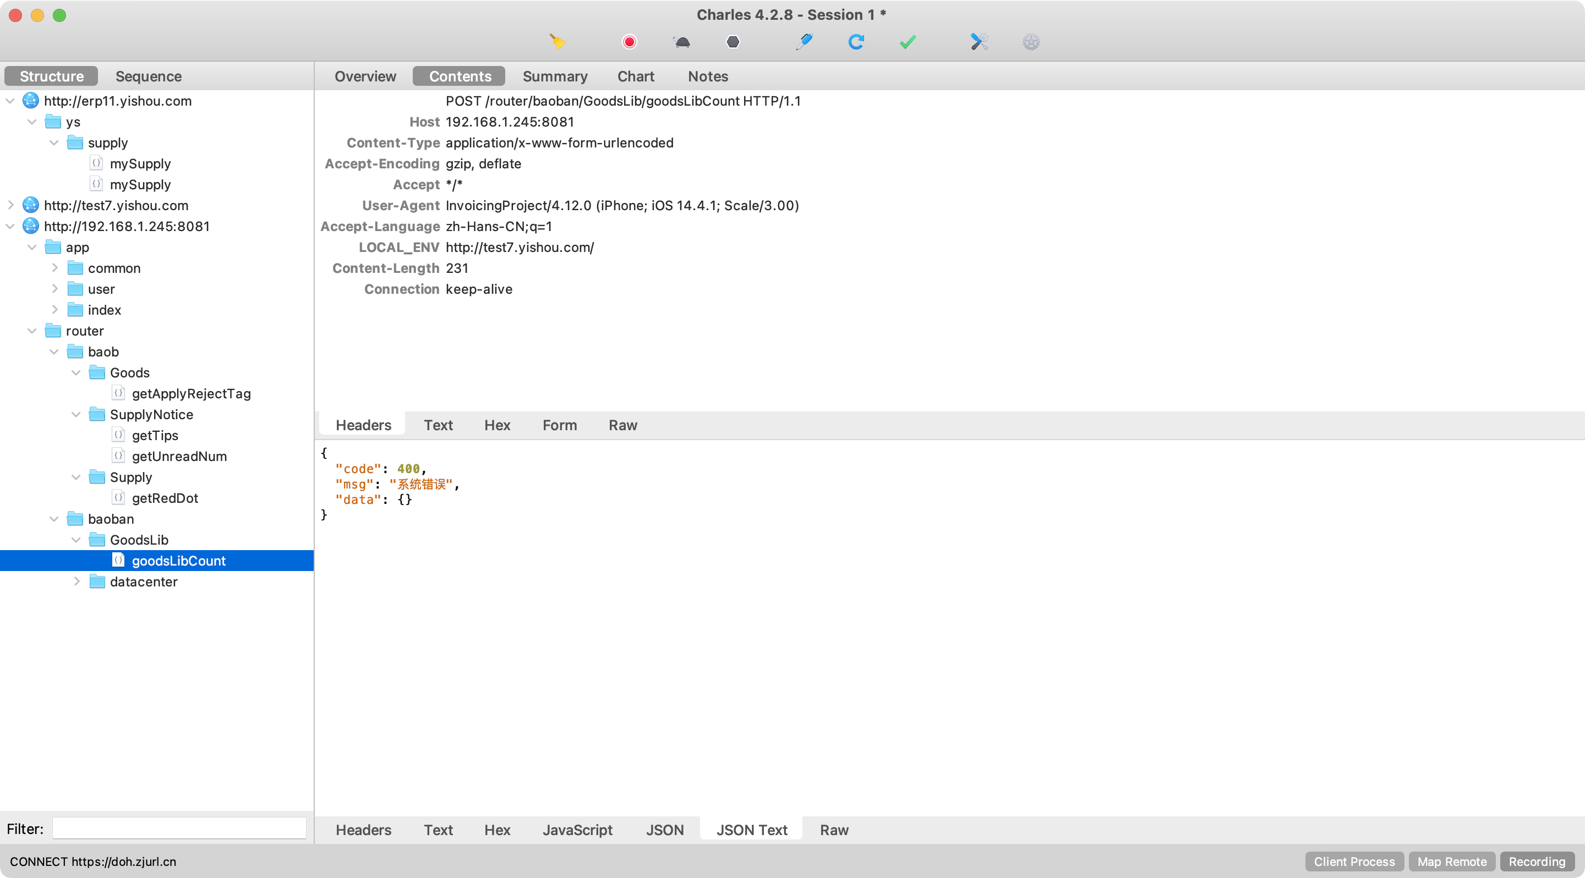
Task: Expand the datacenter folder
Action: (x=77, y=581)
